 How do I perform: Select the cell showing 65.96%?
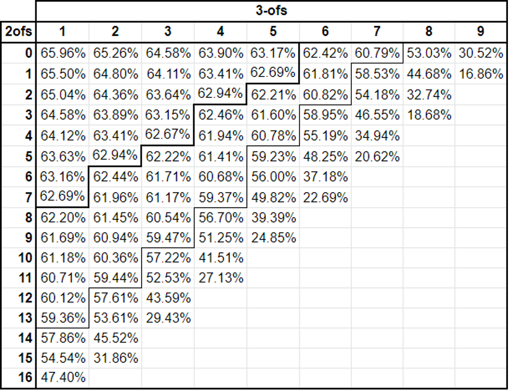[x=63, y=53]
